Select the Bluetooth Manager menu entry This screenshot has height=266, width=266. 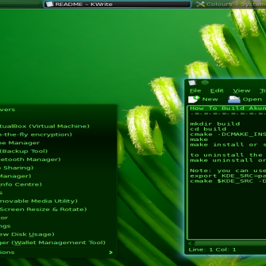pos(58,160)
